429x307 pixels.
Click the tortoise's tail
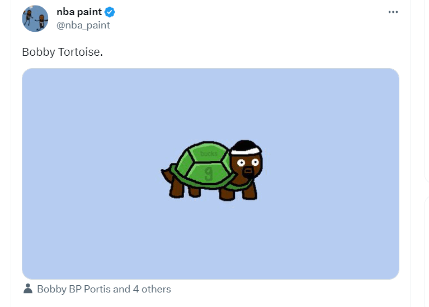[166, 175]
